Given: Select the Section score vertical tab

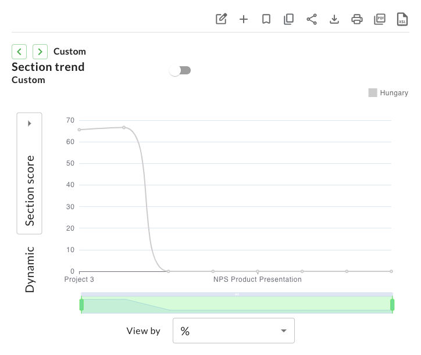Looking at the screenshot, I should (x=30, y=190).
